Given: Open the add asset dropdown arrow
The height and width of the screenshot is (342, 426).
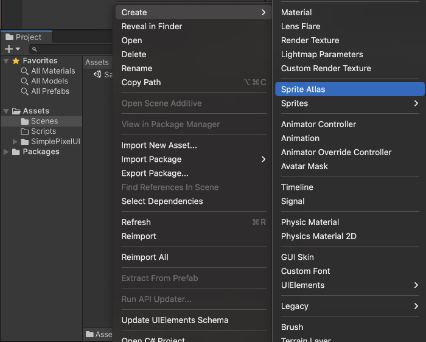Looking at the screenshot, I should pyautogui.click(x=18, y=49).
